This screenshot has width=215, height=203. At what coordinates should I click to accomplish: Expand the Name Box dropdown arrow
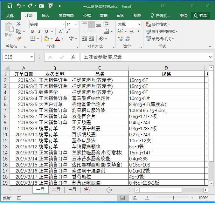tap(31, 57)
